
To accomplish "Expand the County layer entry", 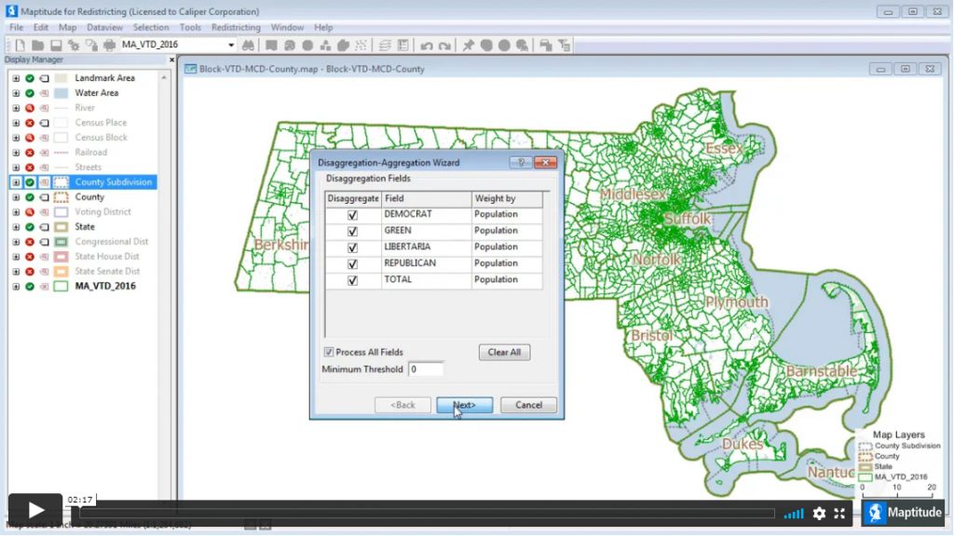I will [16, 196].
